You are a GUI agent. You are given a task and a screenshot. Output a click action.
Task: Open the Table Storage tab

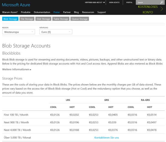[61, 19]
